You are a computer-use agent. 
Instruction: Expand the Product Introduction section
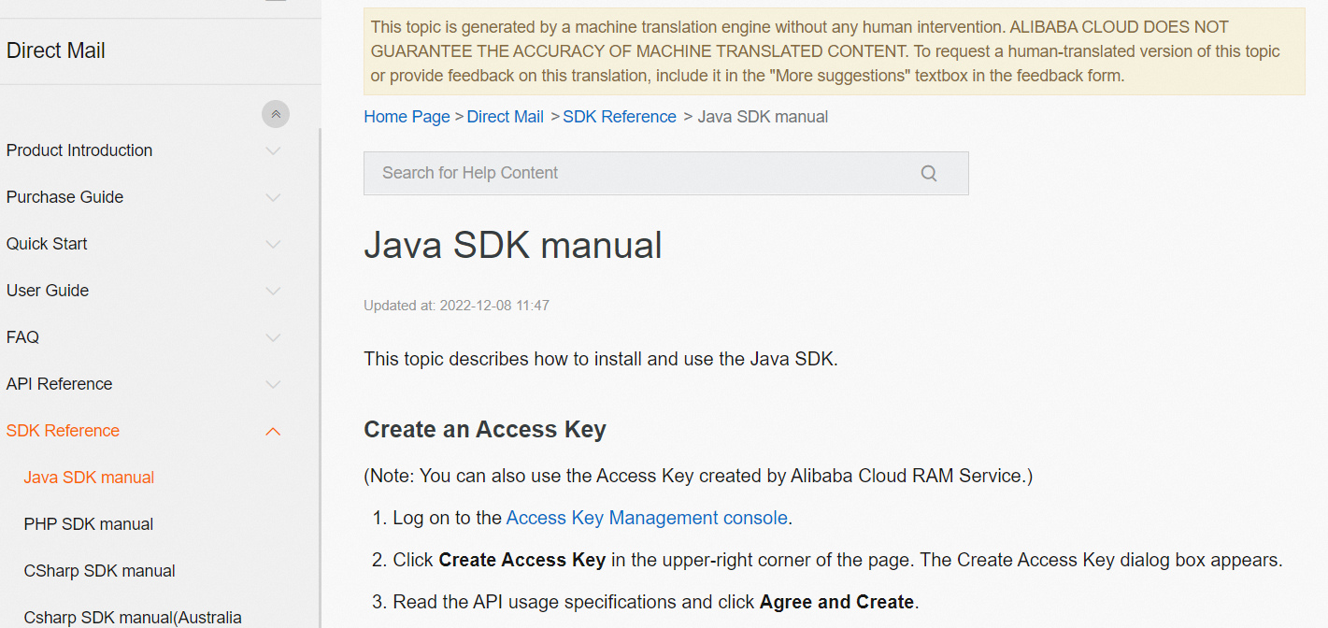[x=273, y=150]
